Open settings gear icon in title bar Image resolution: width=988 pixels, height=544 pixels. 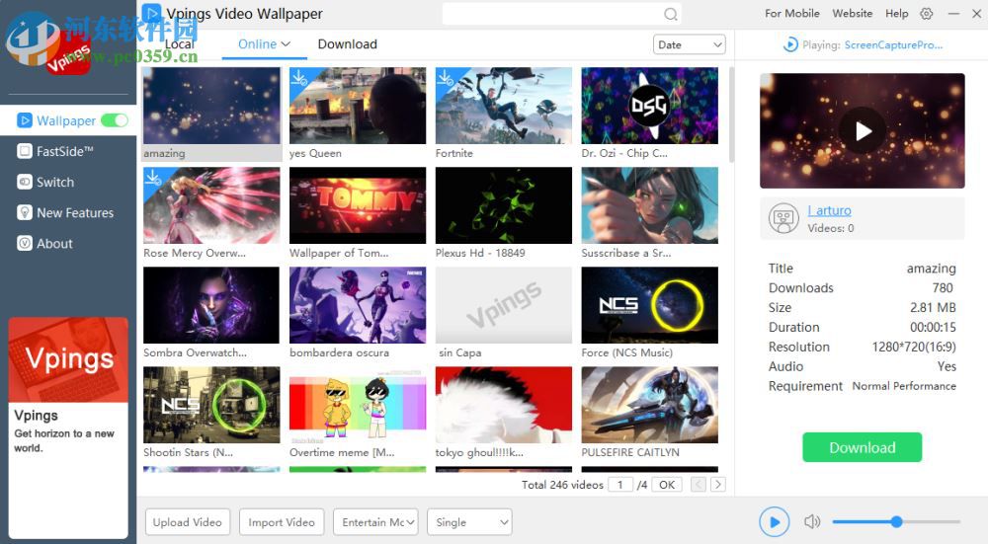pos(927,13)
